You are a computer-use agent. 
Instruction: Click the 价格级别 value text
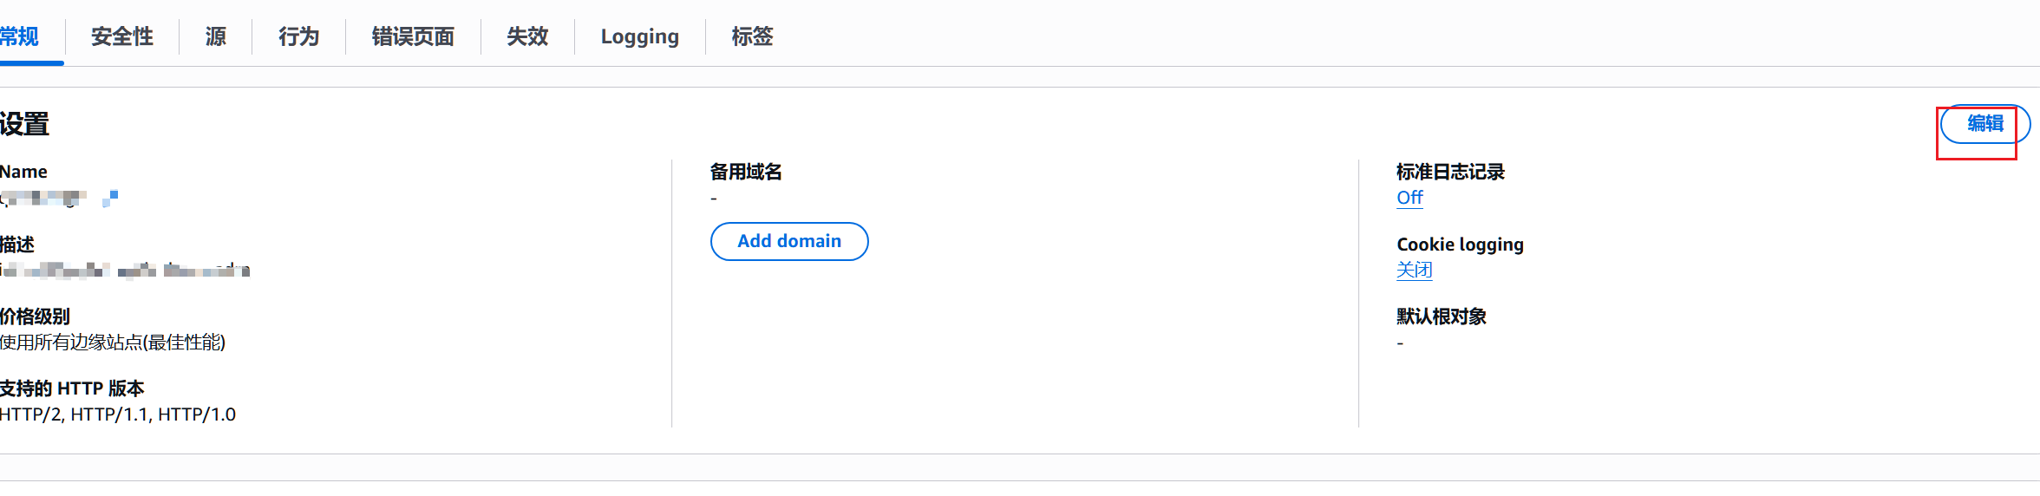click(113, 343)
